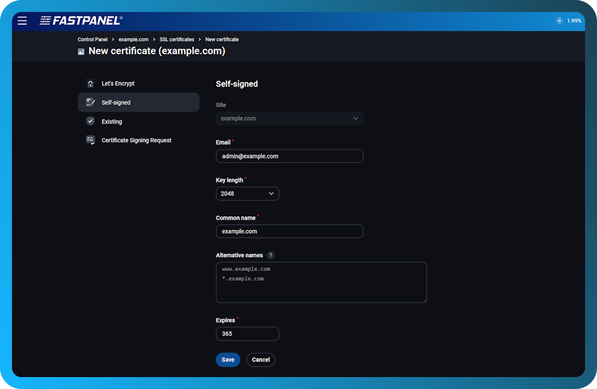Image resolution: width=597 pixels, height=389 pixels.
Task: Click the certificate icon beside the page title
Action: [x=81, y=51]
